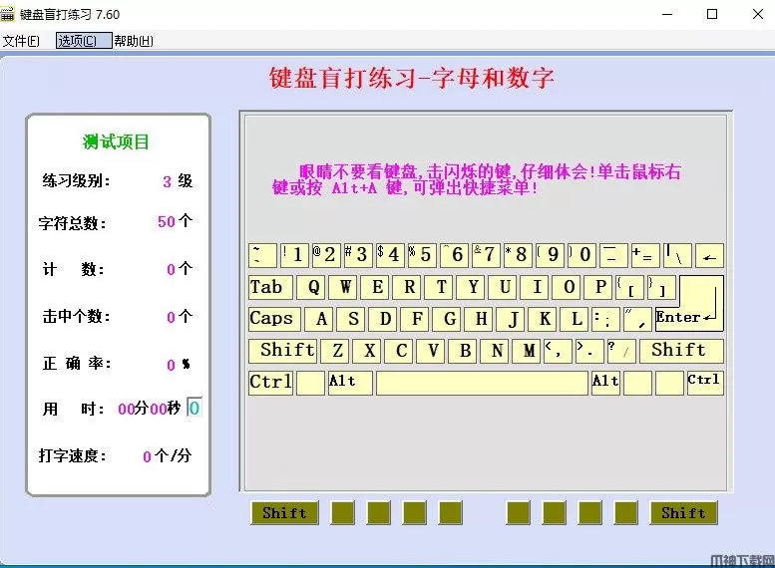Click the Caps key on virtual keyboard
The image size is (775, 568).
pyautogui.click(x=274, y=319)
